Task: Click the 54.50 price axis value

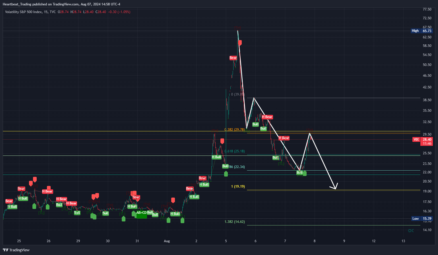Action: click(427, 55)
